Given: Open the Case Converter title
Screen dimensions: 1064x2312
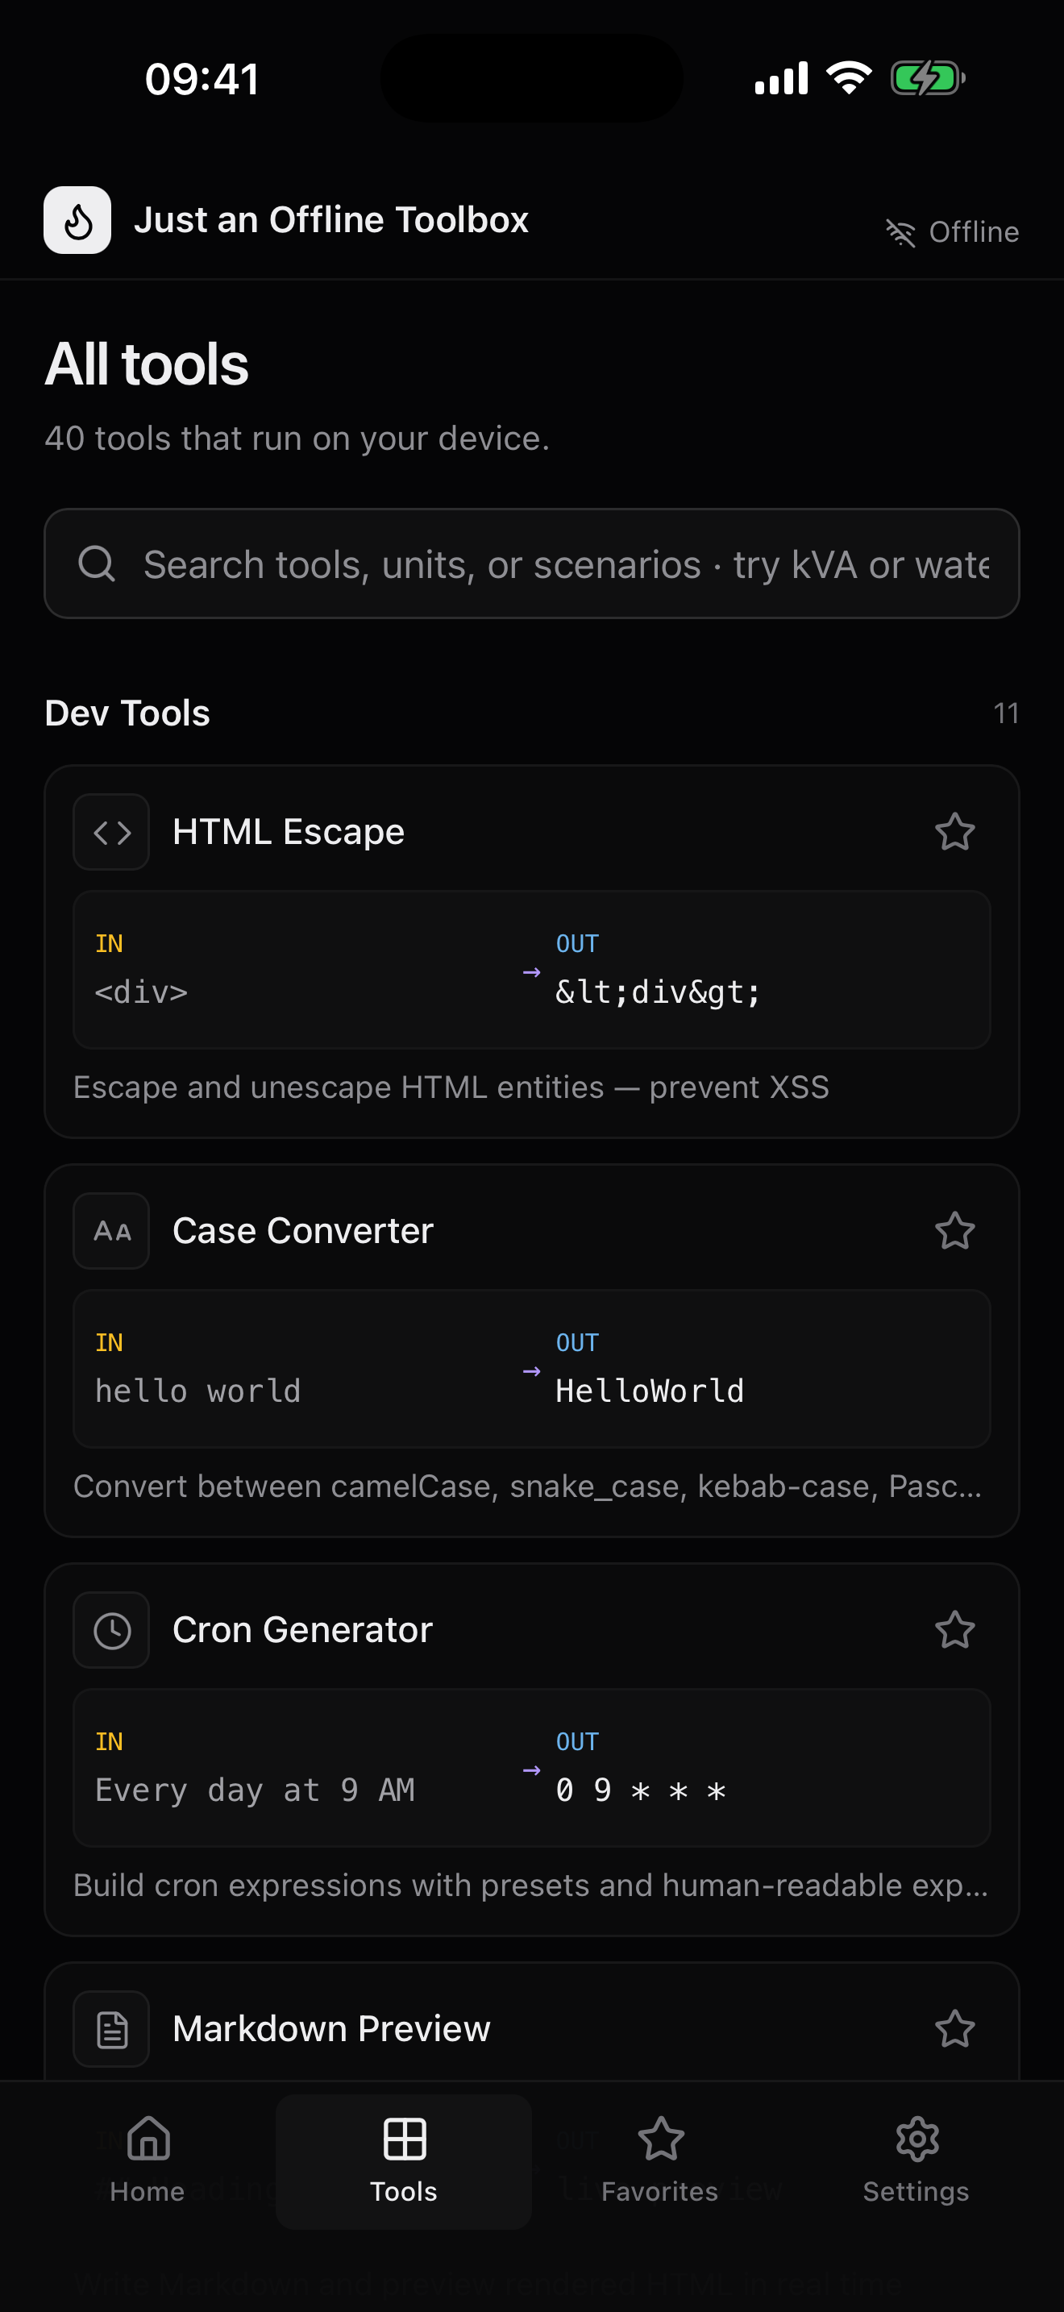Looking at the screenshot, I should [x=302, y=1230].
